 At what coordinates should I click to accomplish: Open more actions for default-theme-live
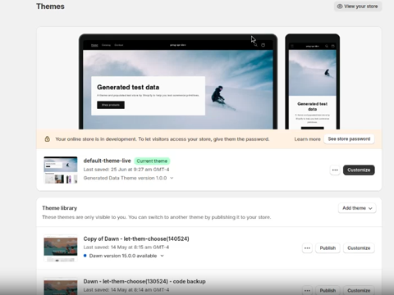pyautogui.click(x=335, y=170)
